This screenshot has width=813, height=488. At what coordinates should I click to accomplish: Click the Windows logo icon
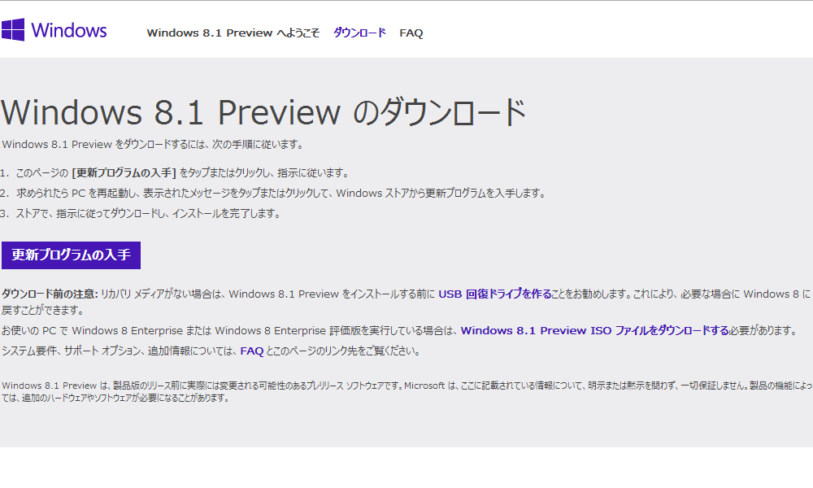pyautogui.click(x=12, y=29)
